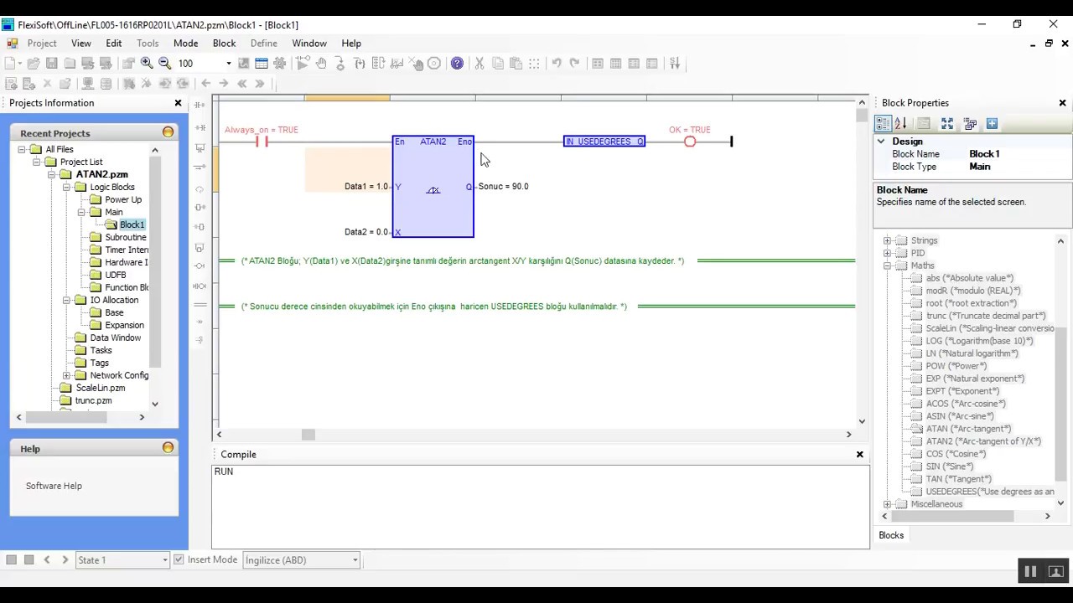Select USEDEGREES block in Maths list
Screen dimensions: 1073x603
tap(990, 492)
